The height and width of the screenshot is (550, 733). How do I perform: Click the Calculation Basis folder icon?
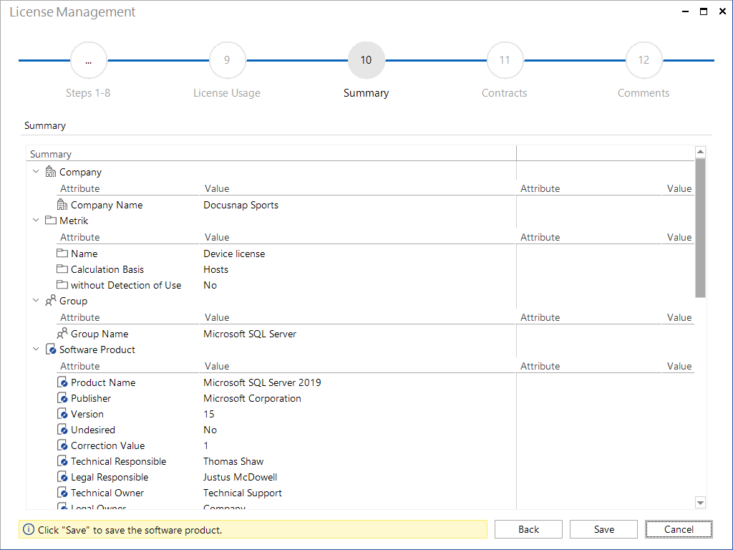(62, 269)
